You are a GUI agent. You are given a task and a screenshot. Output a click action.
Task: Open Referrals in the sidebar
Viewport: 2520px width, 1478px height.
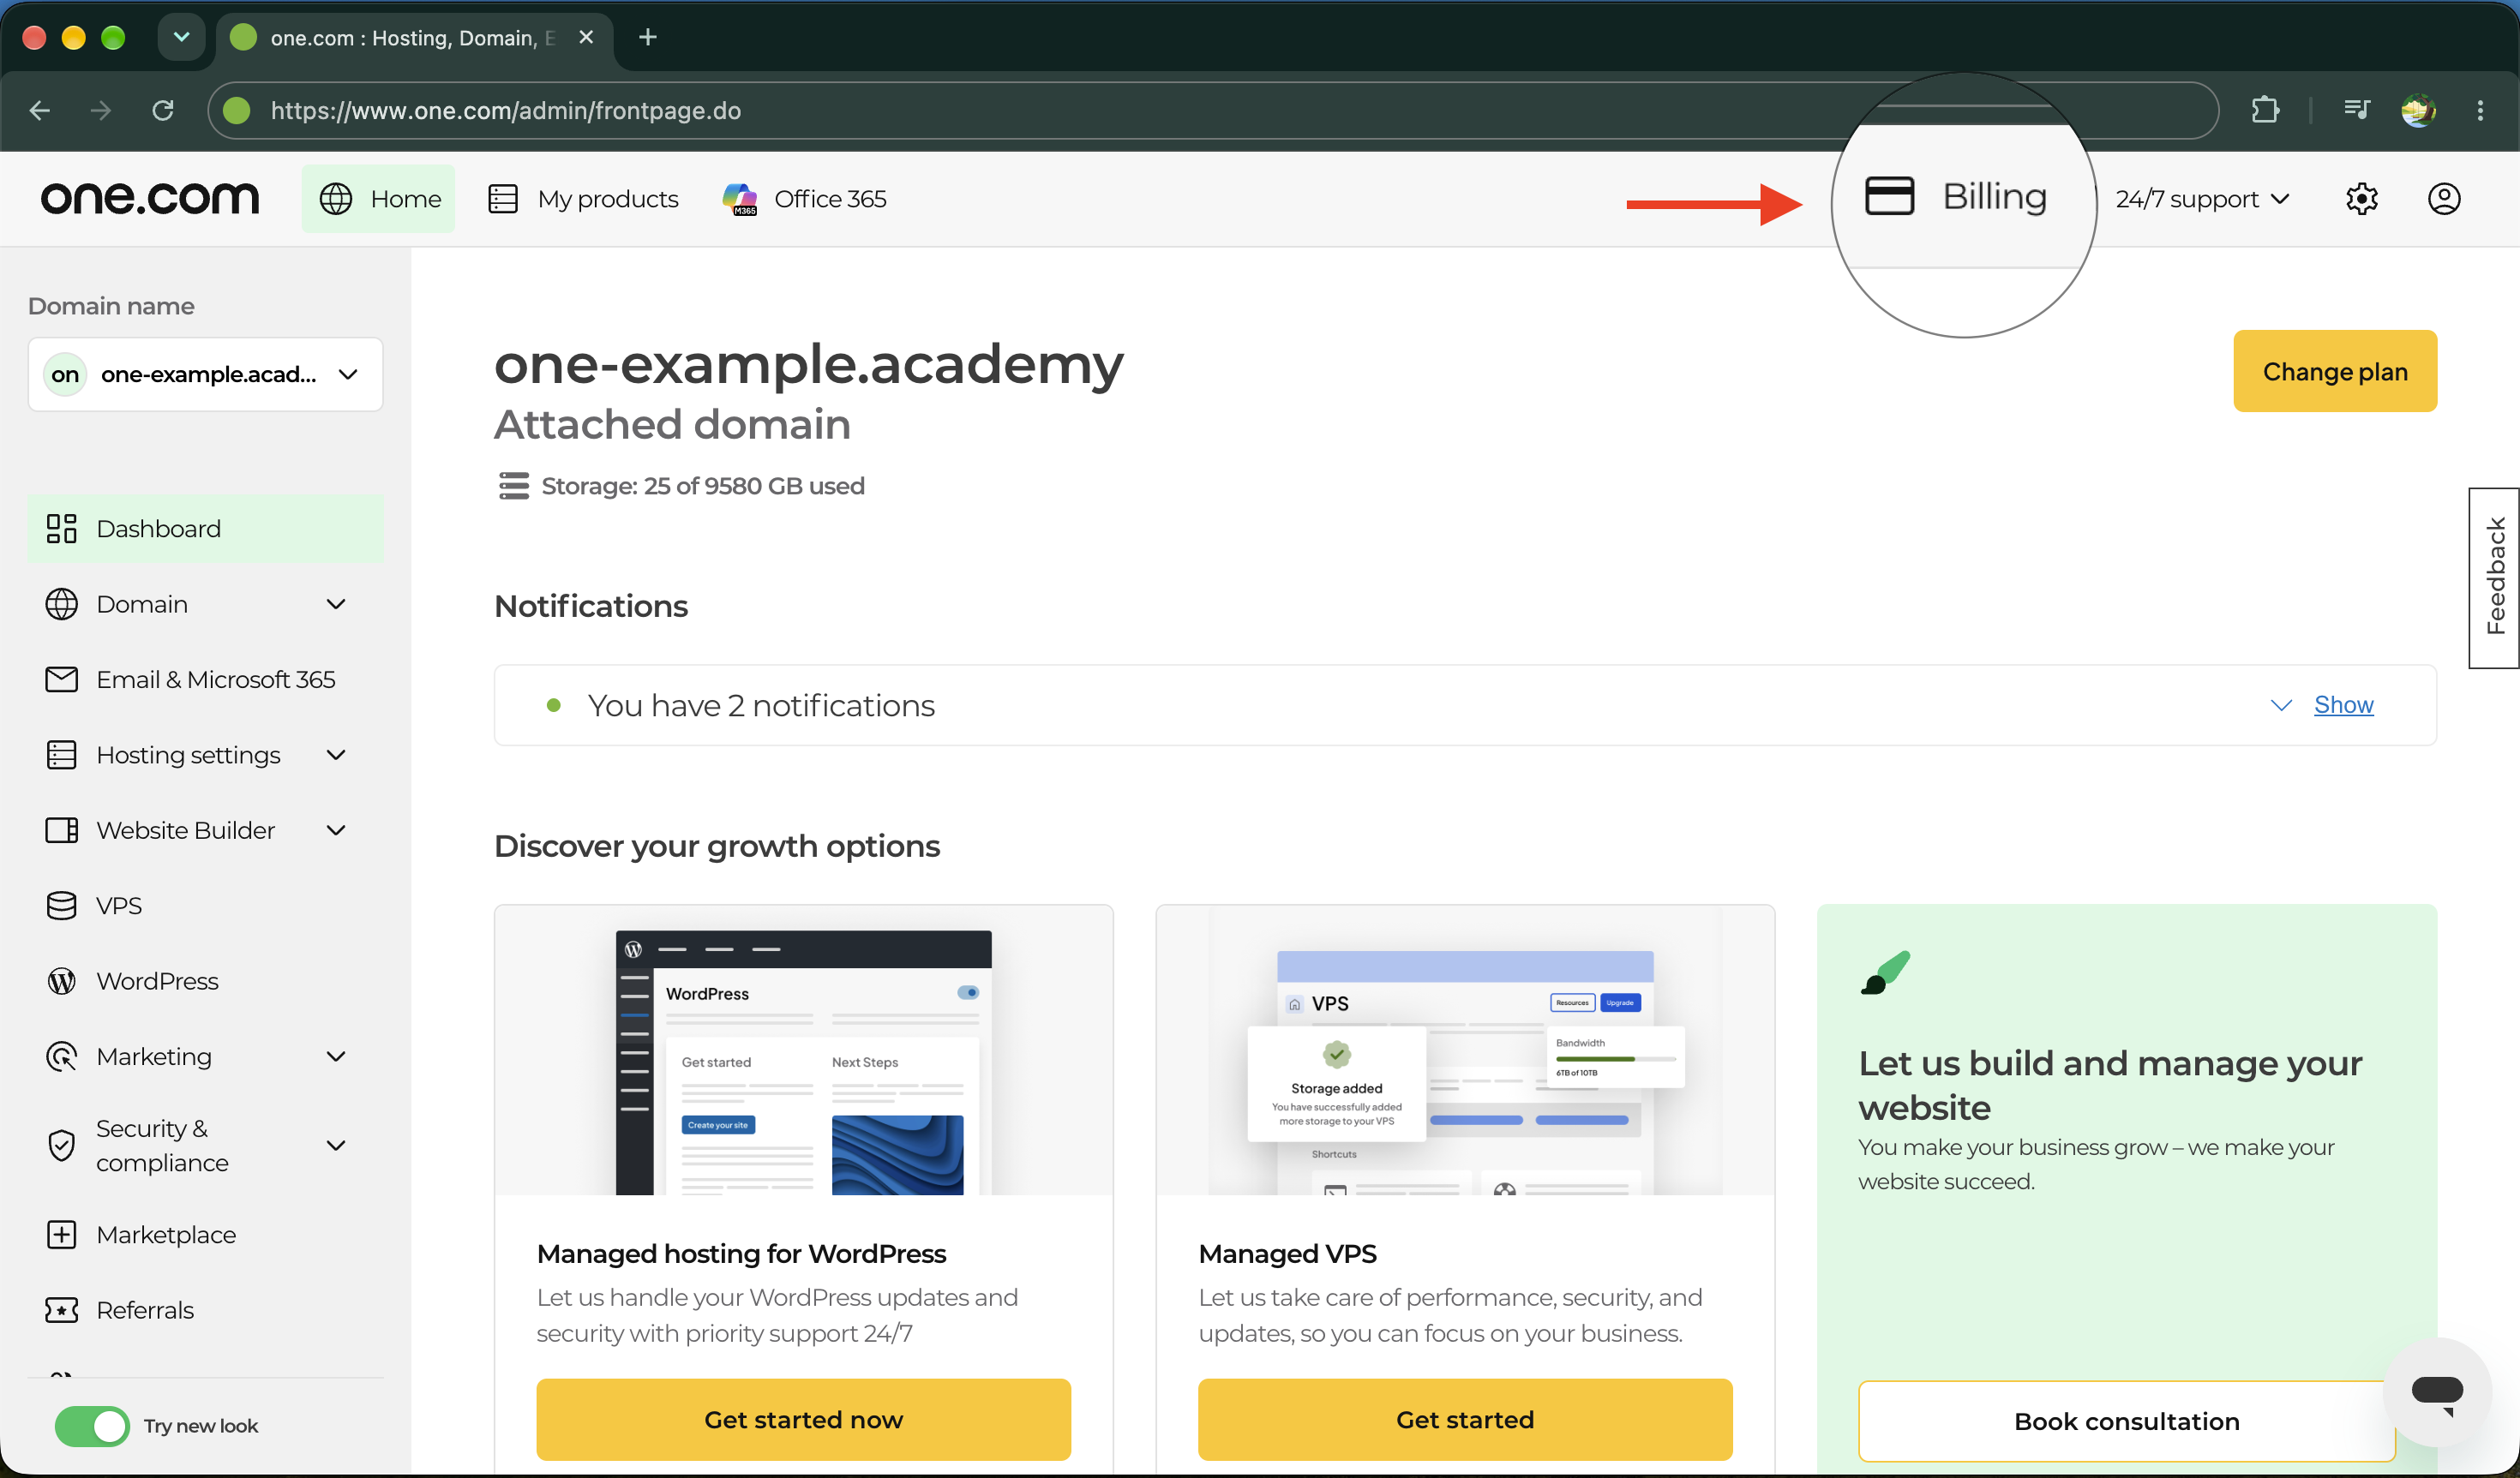(205, 1310)
